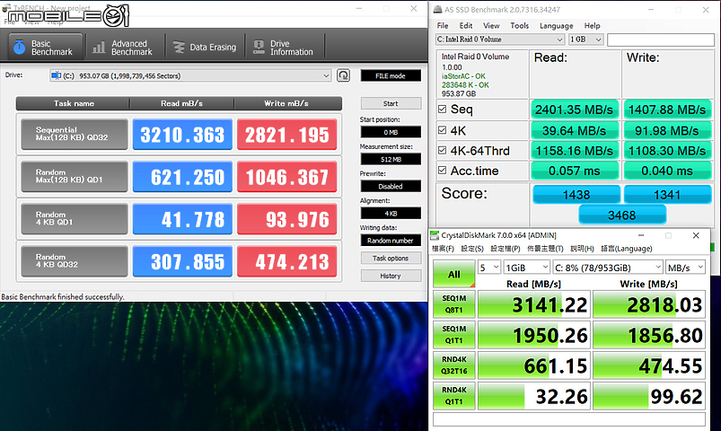Click the AS SSD write score 1341
Viewport: 721px width, 431px height.
click(667, 195)
